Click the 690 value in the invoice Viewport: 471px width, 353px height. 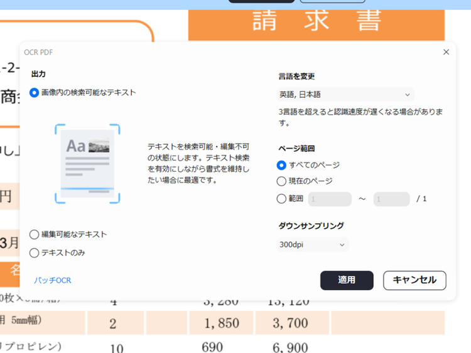212,347
